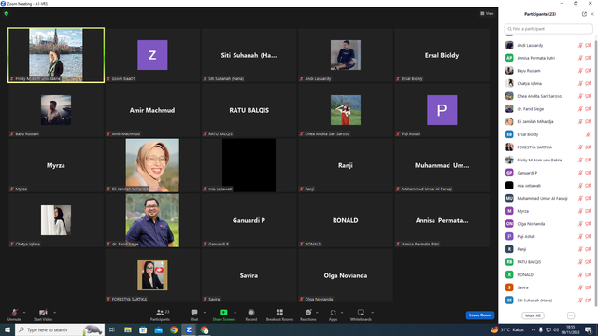Open the Chat panel
Screen dimensions: 598x336
[x=194, y=315]
